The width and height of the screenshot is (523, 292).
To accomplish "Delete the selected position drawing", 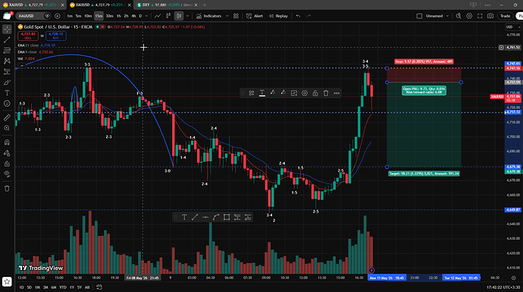I will click(x=326, y=93).
